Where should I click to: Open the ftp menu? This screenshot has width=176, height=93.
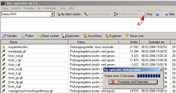tap(39, 8)
